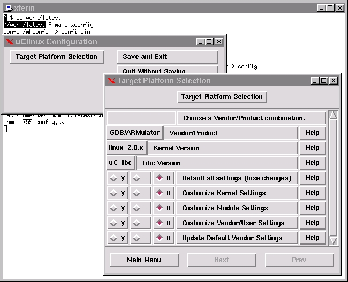Select n for Update Default Vendor Settings
The height and width of the screenshot is (282, 348).
pyautogui.click(x=164, y=238)
